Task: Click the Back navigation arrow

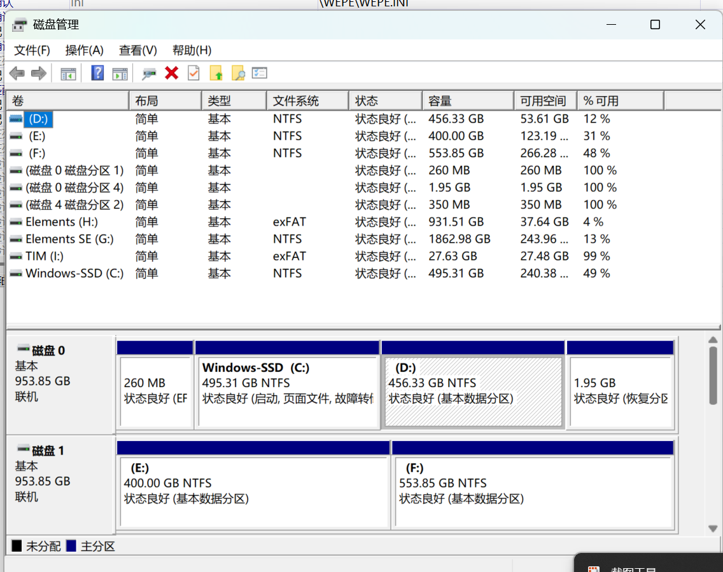Action: (x=17, y=72)
